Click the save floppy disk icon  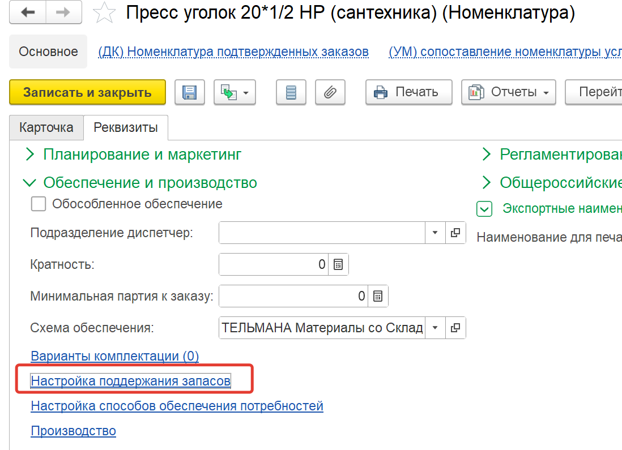(x=189, y=92)
